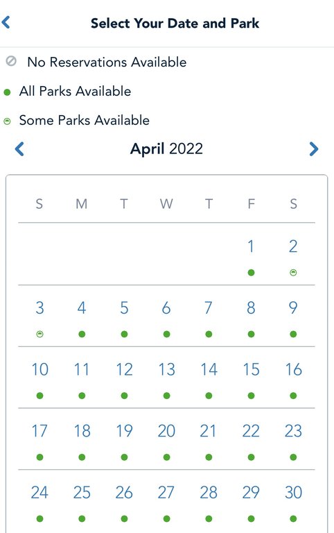
Task: Select April 9 on the calendar
Action: pos(293,308)
